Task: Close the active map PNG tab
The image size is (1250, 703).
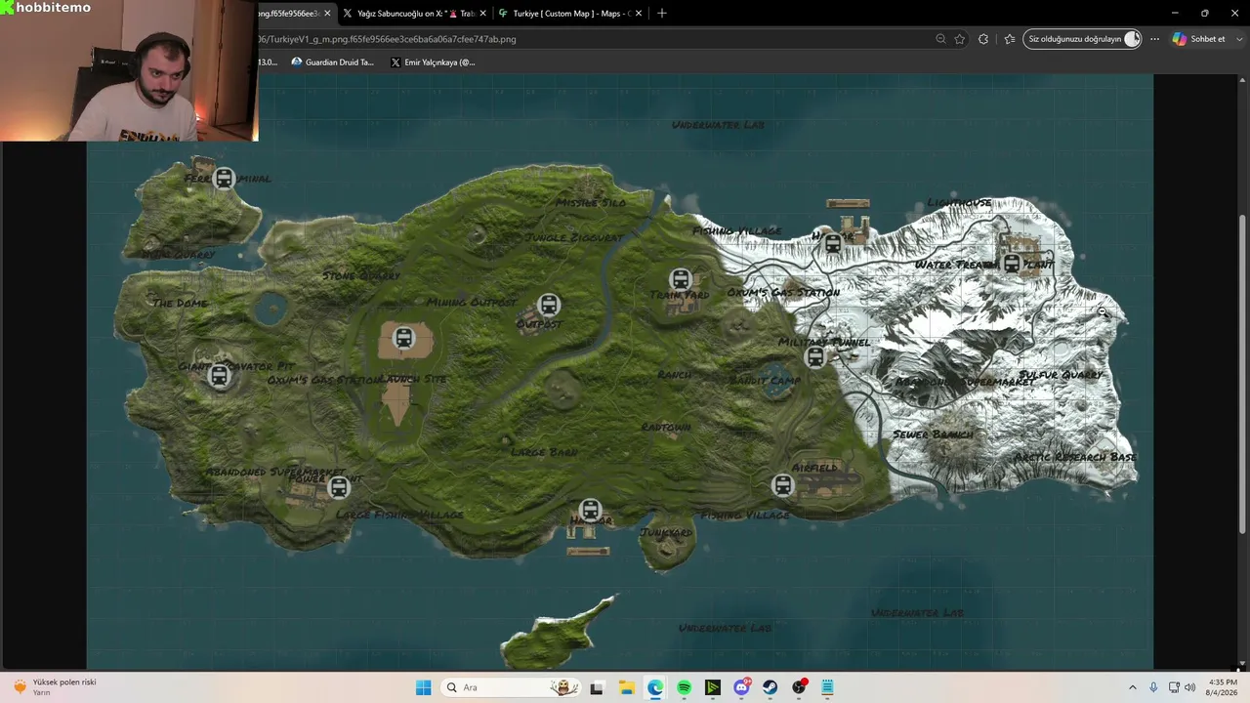Action: tap(327, 14)
